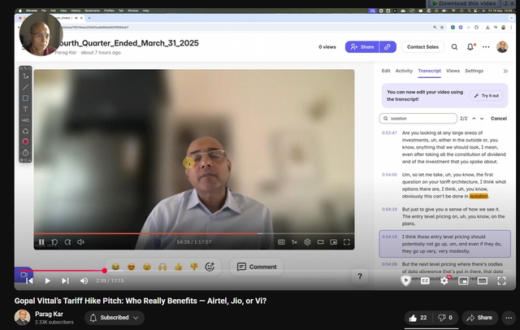This screenshot has height=330, width=520.
Task: Switch to the Activity tab
Action: 404,72
